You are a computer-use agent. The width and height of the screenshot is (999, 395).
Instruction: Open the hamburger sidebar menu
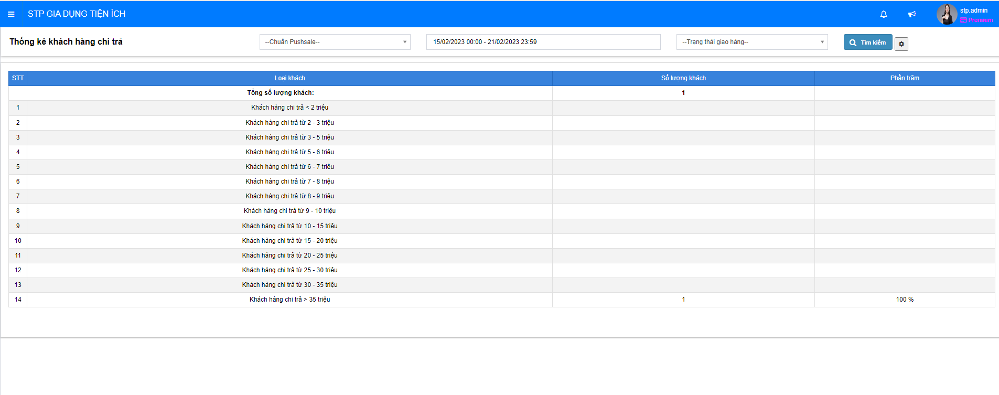coord(11,14)
